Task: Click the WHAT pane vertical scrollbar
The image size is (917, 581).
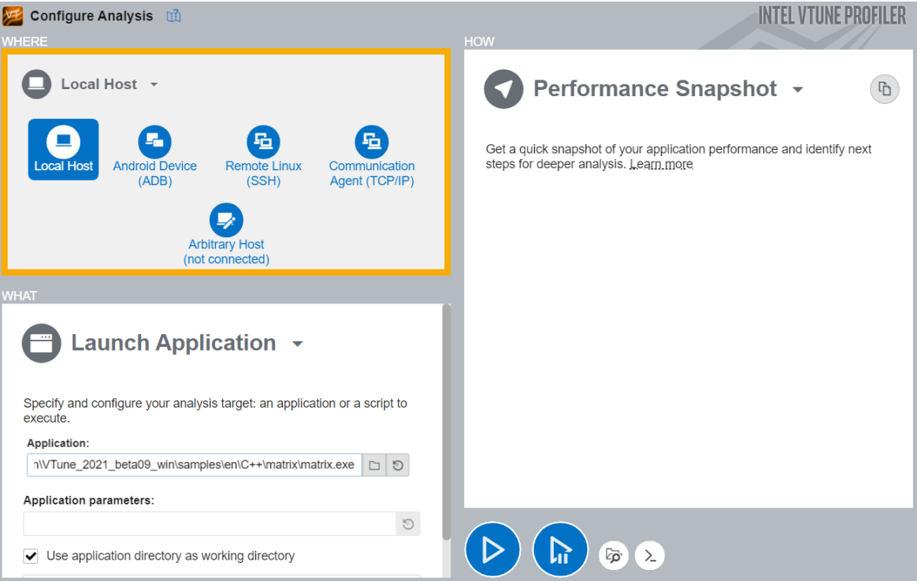Action: point(446,421)
